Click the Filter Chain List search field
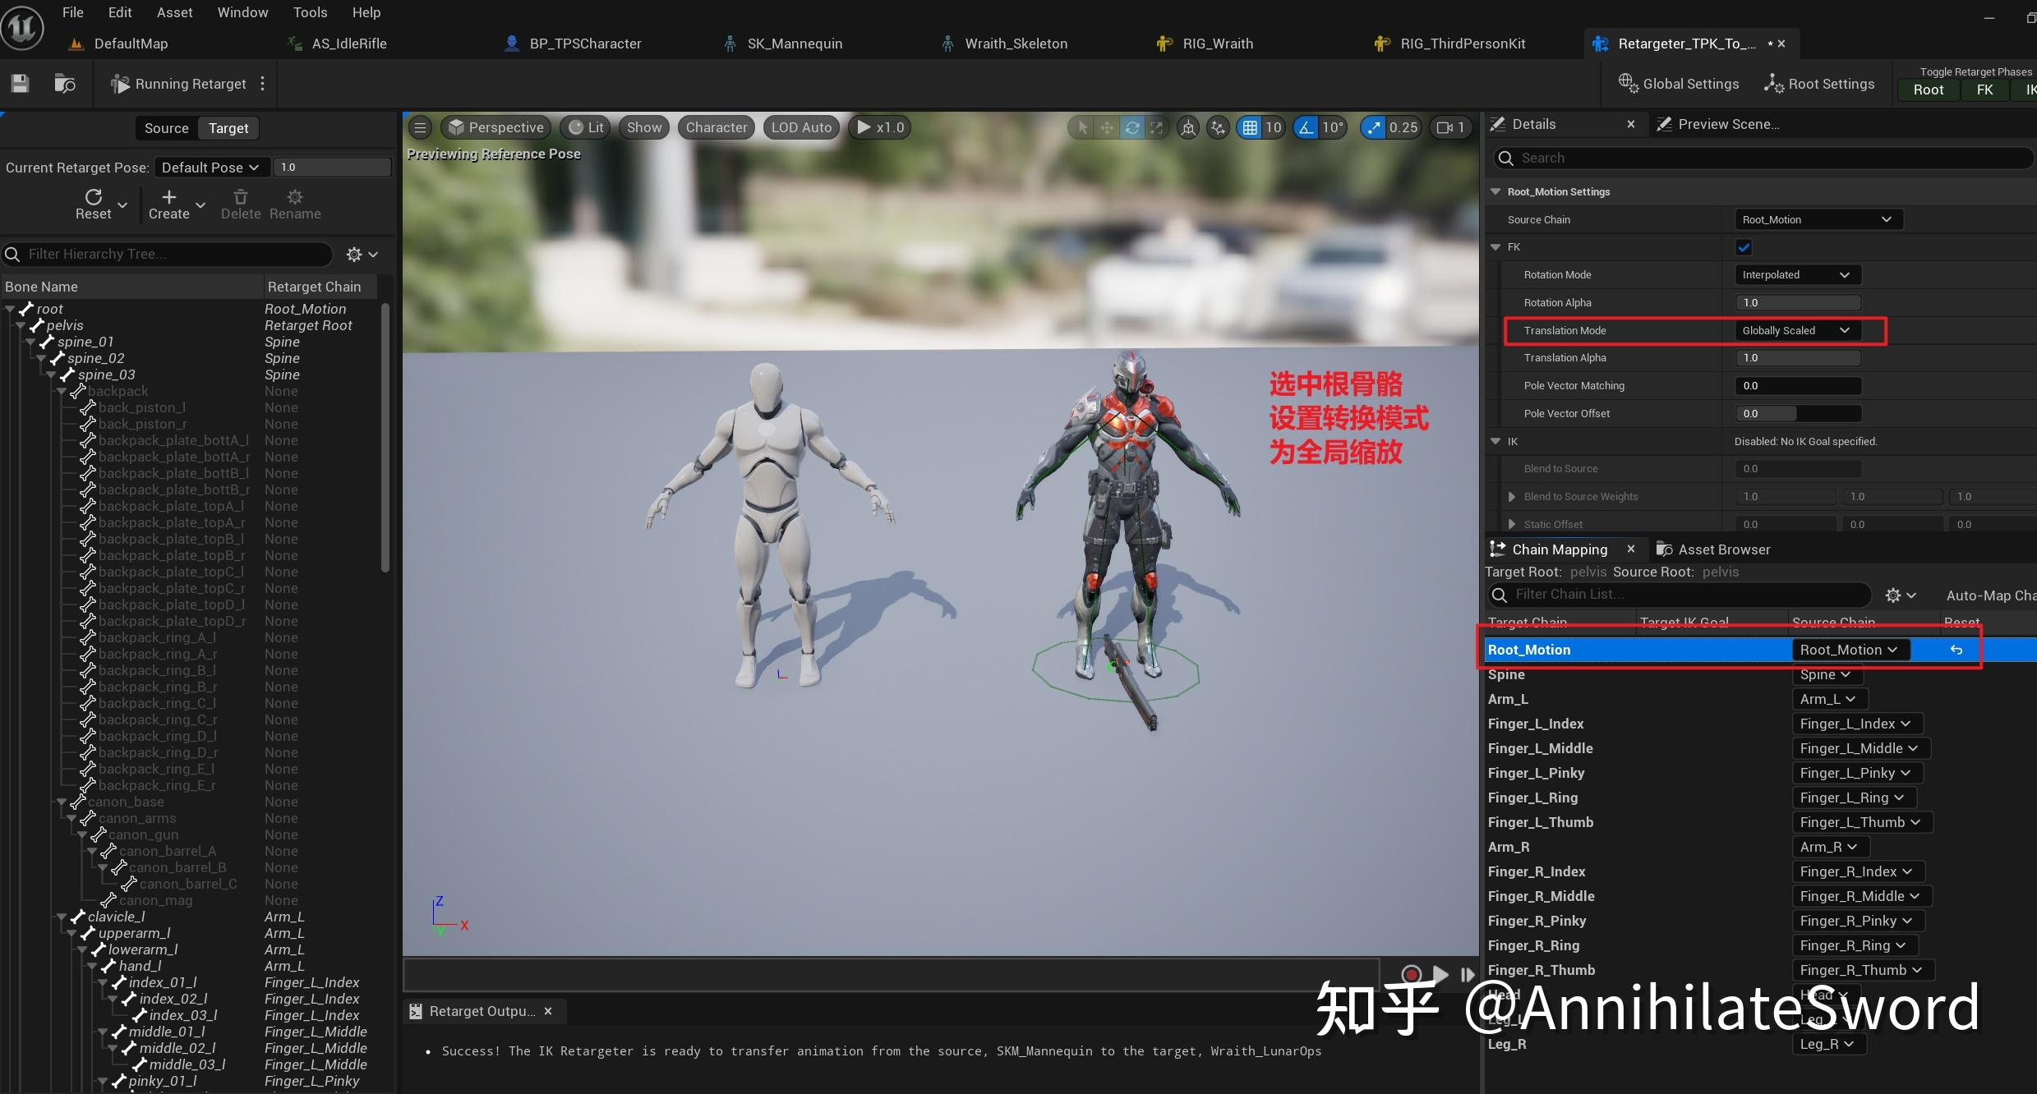This screenshot has height=1094, width=2037. [1676, 595]
